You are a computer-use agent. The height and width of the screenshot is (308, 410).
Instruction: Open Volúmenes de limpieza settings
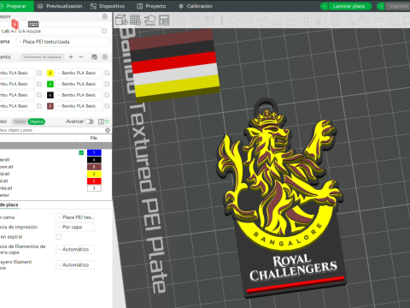pyautogui.click(x=42, y=57)
